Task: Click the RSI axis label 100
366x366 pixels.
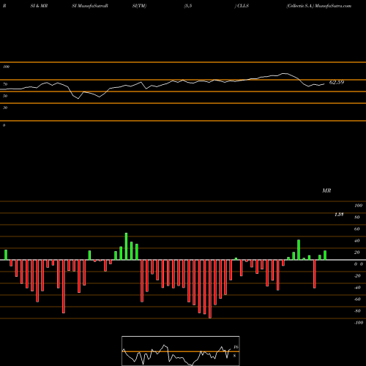Action: click(x=6, y=67)
